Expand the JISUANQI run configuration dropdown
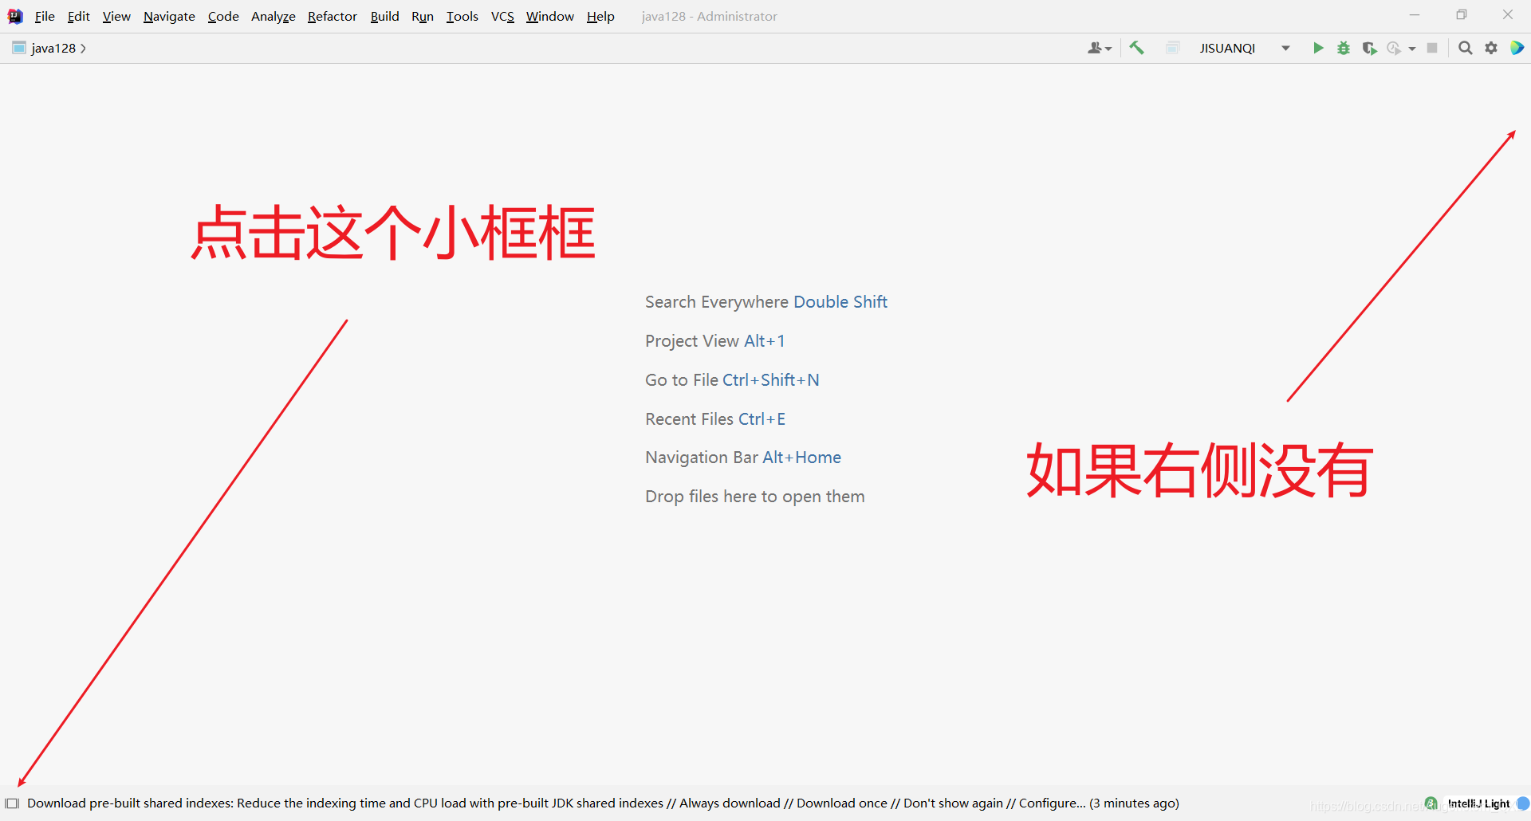Image resolution: width=1531 pixels, height=821 pixels. (1285, 49)
